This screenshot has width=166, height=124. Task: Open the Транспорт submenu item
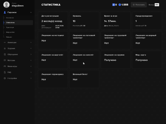[x=10, y=27]
